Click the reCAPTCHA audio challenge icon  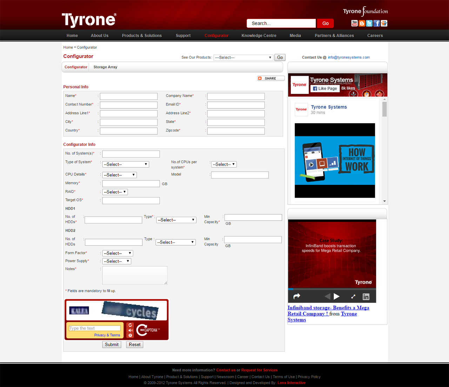click(130, 331)
